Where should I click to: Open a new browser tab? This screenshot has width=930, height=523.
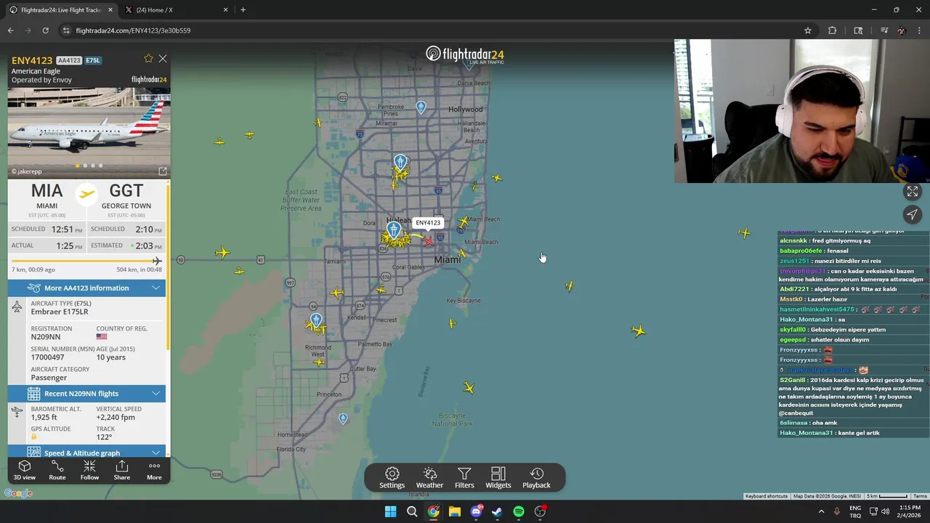coord(243,10)
